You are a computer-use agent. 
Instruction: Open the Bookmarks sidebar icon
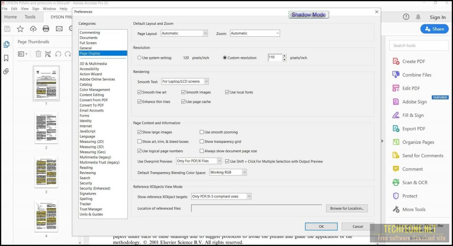(6, 58)
